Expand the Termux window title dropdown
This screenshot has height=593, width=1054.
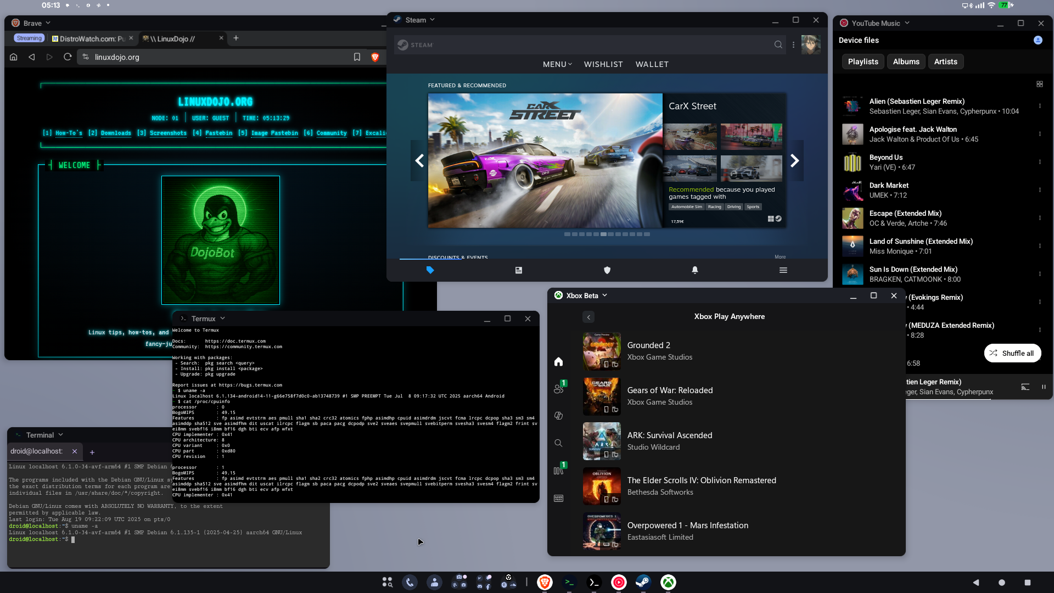pyautogui.click(x=222, y=318)
